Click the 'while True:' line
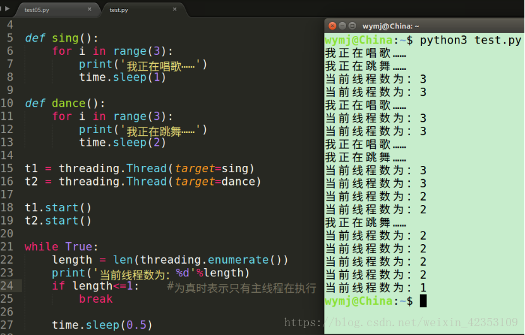 point(62,247)
